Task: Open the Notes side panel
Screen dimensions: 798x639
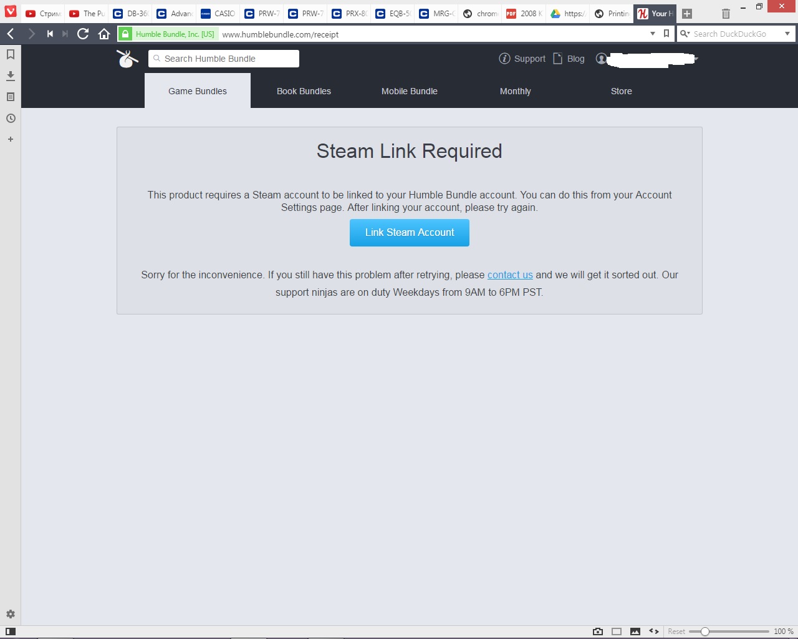Action: [11, 97]
